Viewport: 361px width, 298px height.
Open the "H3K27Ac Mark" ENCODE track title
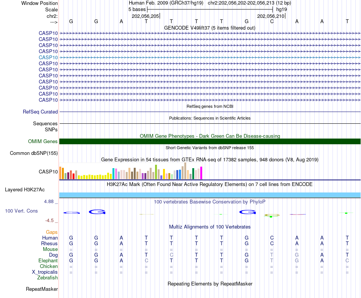coord(210,184)
